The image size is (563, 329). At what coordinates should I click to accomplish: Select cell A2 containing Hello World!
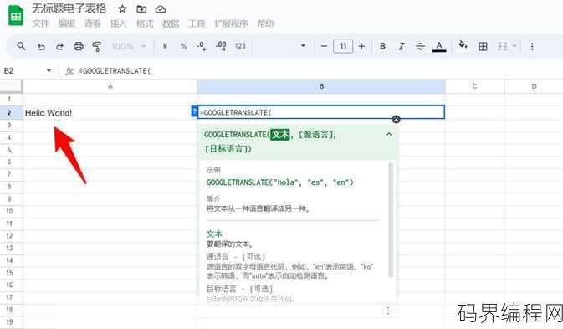point(110,112)
